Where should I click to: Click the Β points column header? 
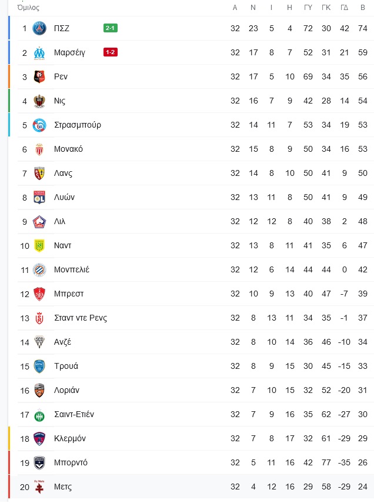pos(363,8)
